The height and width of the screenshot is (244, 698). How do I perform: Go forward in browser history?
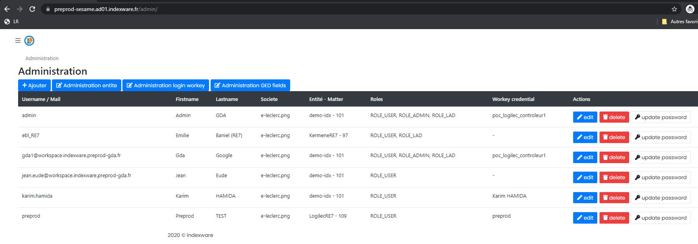click(x=20, y=9)
